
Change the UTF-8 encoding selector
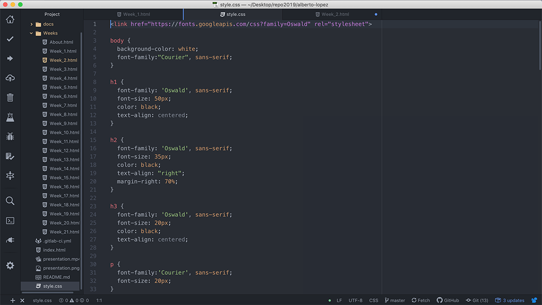click(x=355, y=300)
